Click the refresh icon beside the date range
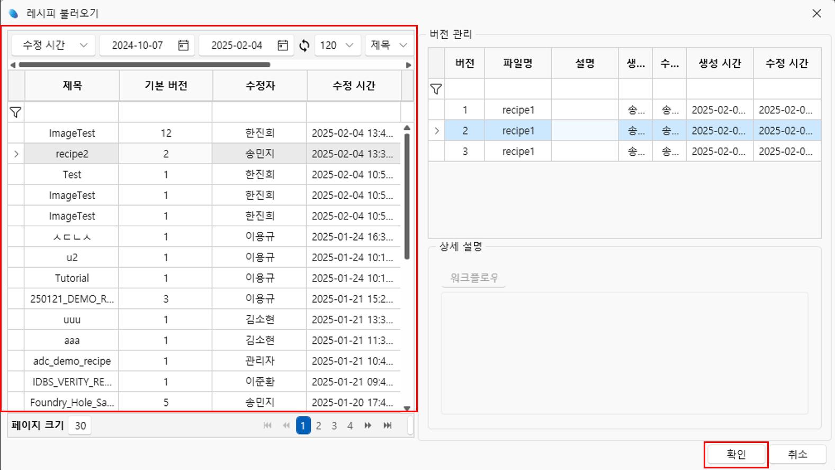 coord(304,46)
